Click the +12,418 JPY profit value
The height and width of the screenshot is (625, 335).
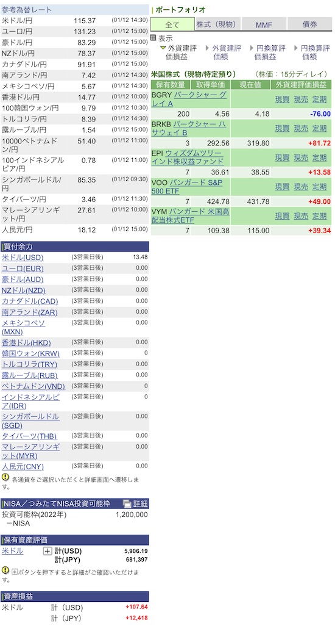pyautogui.click(x=136, y=618)
